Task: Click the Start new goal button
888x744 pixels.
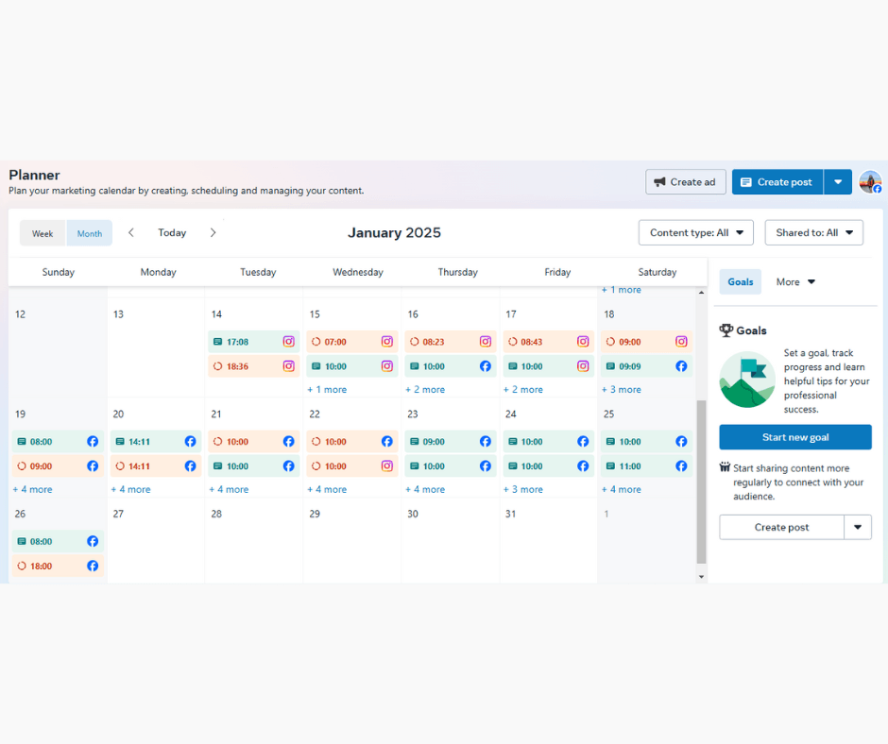Action: 795,437
